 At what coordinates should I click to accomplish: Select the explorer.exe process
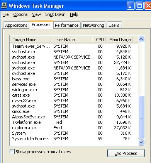[x=74, y=128]
